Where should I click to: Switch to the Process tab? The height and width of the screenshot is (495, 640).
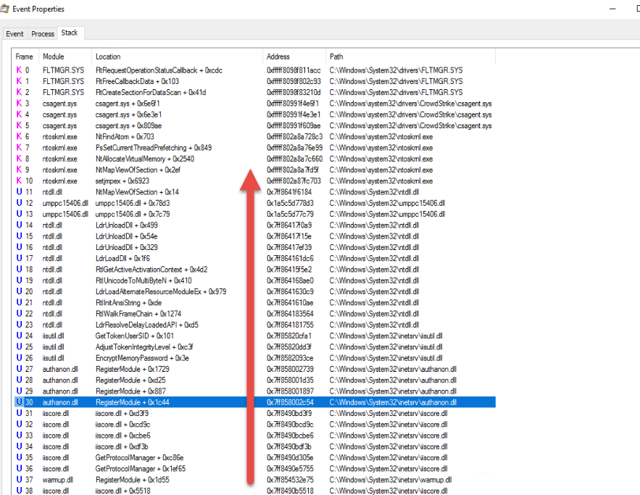42,33
